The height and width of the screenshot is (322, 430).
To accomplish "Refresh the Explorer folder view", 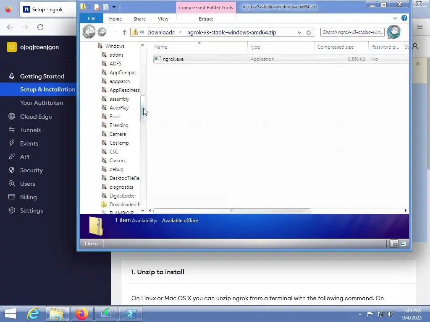I will point(309,33).
